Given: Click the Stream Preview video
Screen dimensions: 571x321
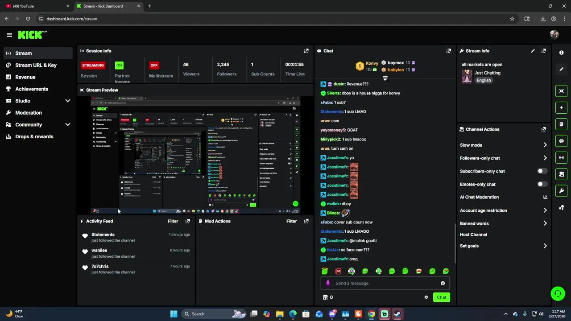Looking at the screenshot, I should (x=196, y=155).
